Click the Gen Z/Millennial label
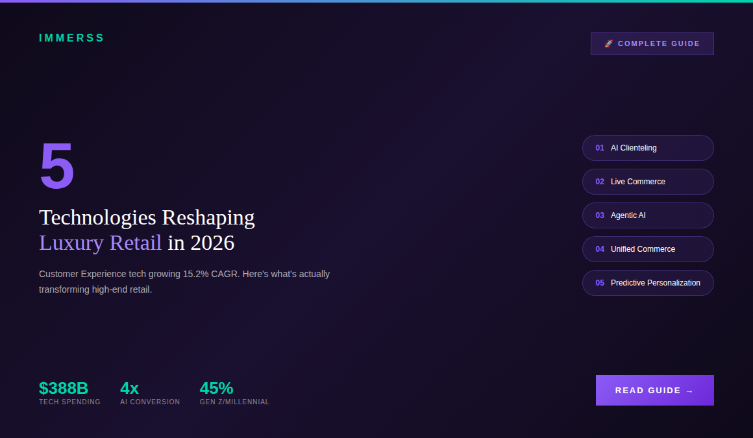Image resolution: width=753 pixels, height=438 pixels. click(234, 402)
